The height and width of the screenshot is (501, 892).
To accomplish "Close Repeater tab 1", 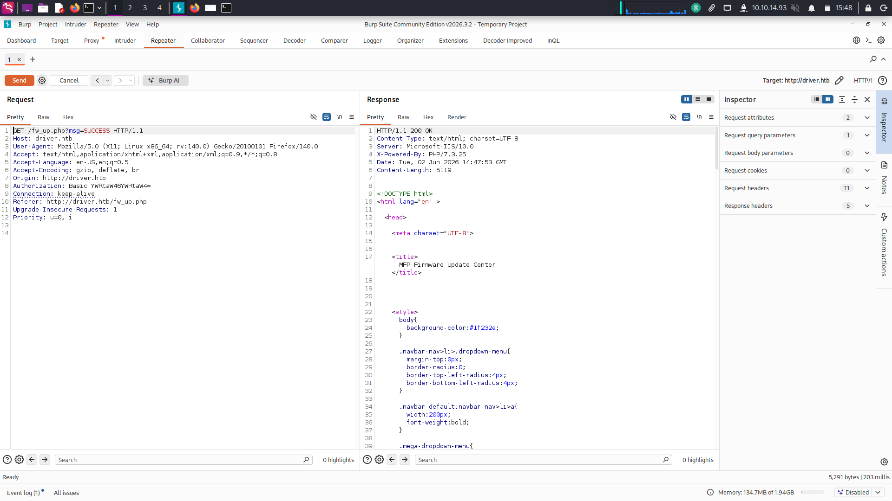I will 19,59.
